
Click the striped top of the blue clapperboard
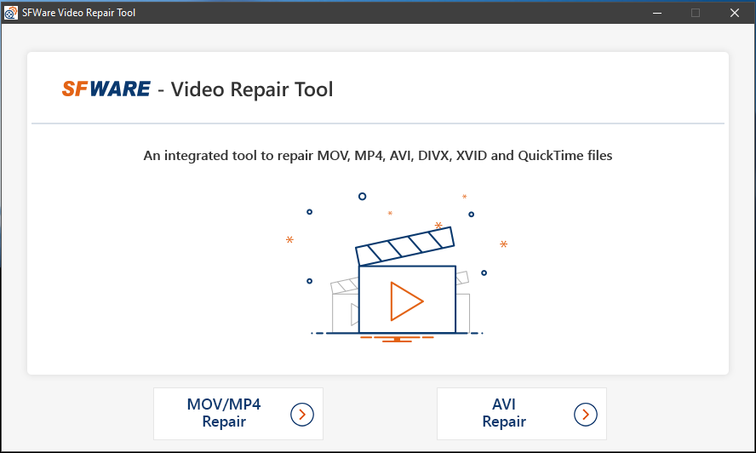(x=405, y=245)
